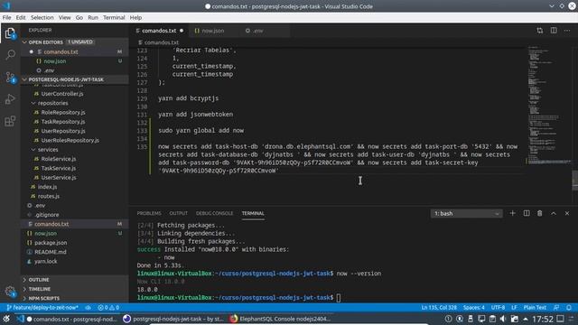Collapse the POSTGRESQL-NODEJS-JWT-TASK folder section
The image size is (578, 325).
coord(74,79)
